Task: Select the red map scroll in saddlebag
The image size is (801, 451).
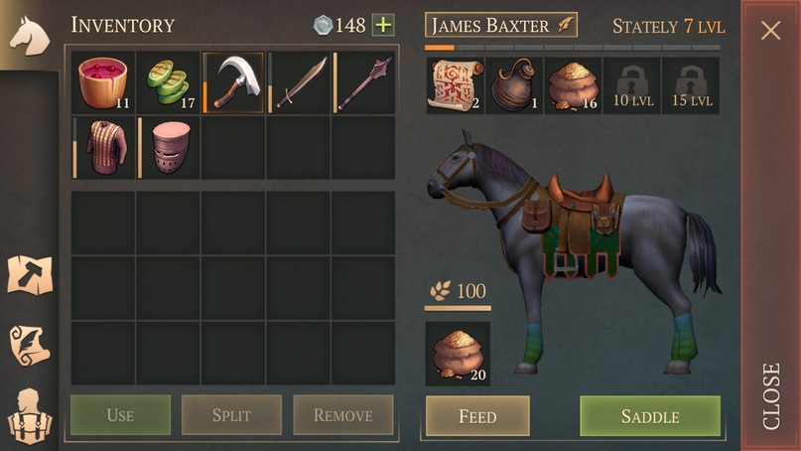Action: (456, 85)
